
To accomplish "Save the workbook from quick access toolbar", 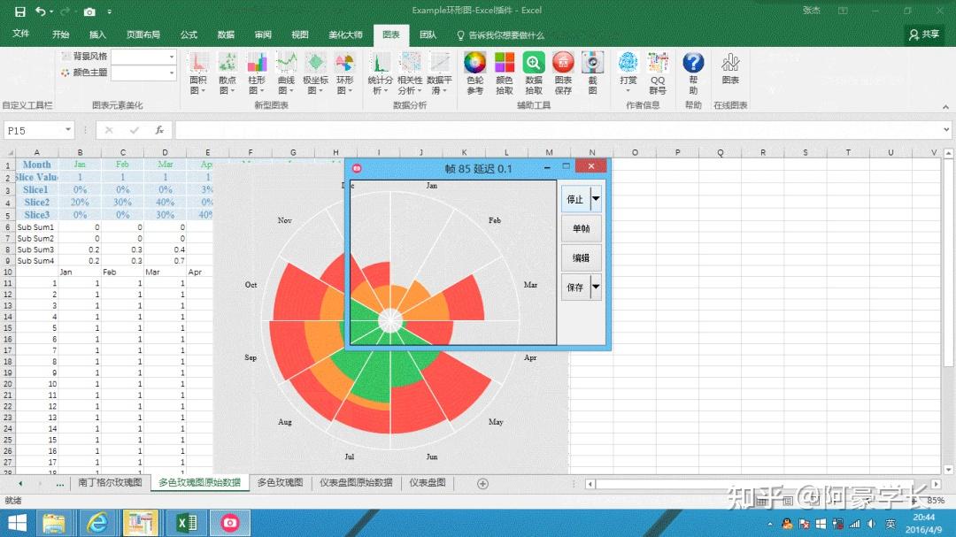I will (20, 12).
